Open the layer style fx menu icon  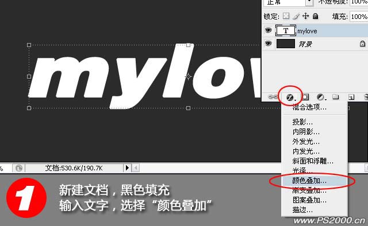click(290, 97)
